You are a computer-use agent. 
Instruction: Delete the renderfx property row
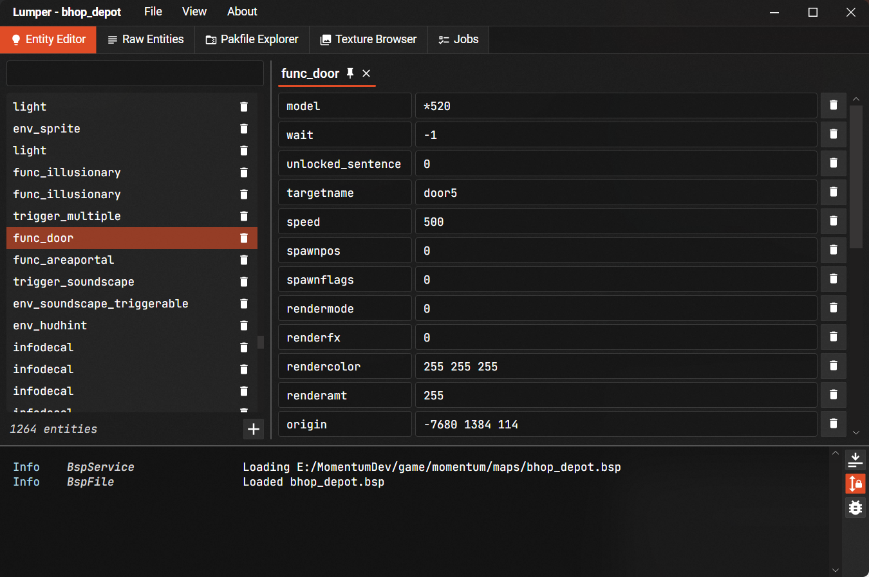point(833,337)
